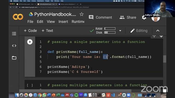Click the RAM usage bar
Screen dimensions: 175x98
pyautogui.click(x=110, y=29)
